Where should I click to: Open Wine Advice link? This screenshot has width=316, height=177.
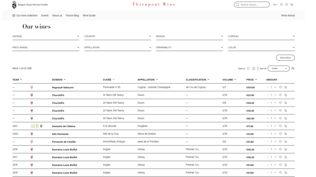pyautogui.click(x=288, y=16)
